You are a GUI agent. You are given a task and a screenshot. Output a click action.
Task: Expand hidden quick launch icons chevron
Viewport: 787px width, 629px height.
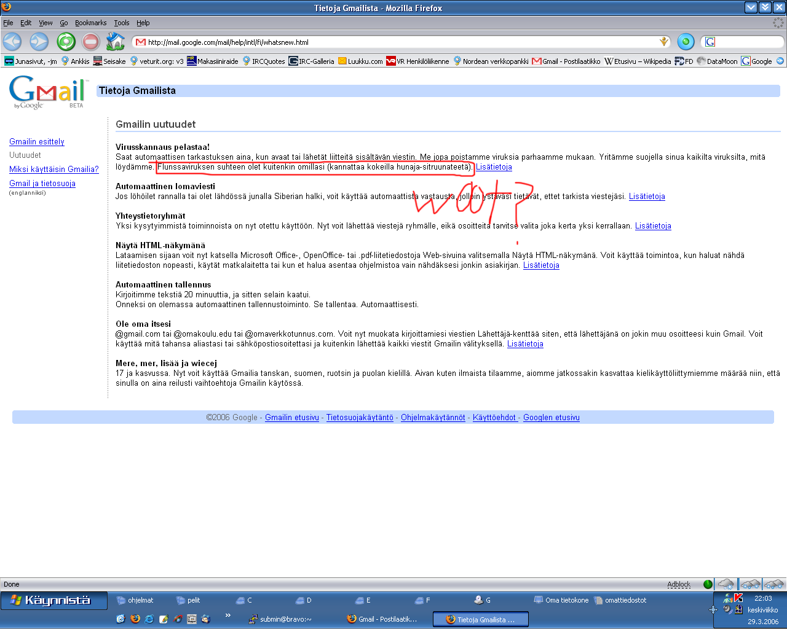tap(227, 615)
